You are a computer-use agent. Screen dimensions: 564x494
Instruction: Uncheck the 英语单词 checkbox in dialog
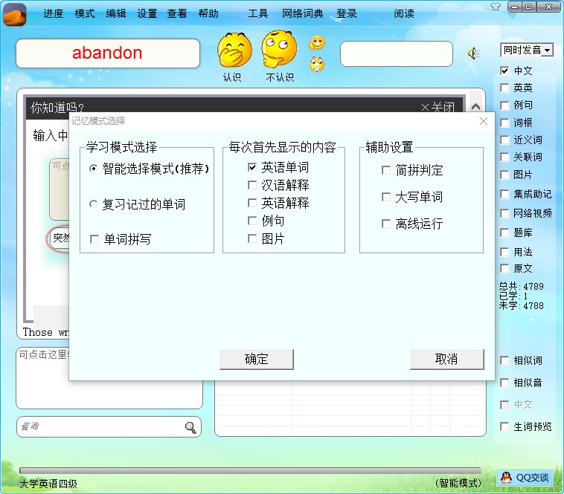252,167
